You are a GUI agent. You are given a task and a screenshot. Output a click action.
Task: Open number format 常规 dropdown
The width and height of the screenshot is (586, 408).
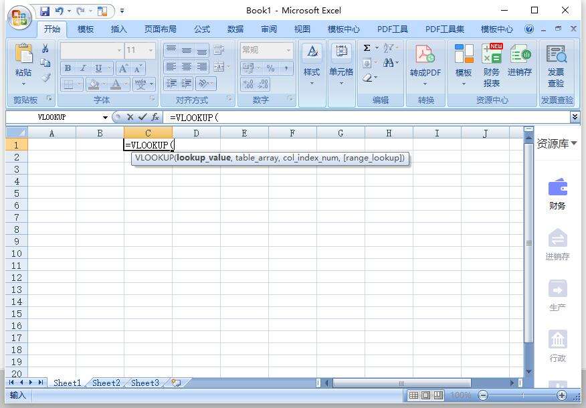click(x=288, y=50)
